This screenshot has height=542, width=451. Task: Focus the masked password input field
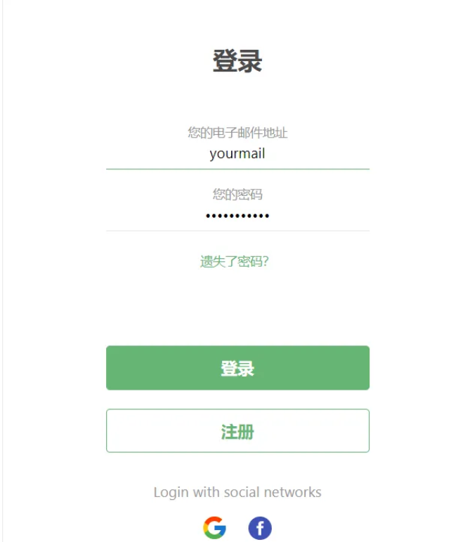(x=237, y=216)
